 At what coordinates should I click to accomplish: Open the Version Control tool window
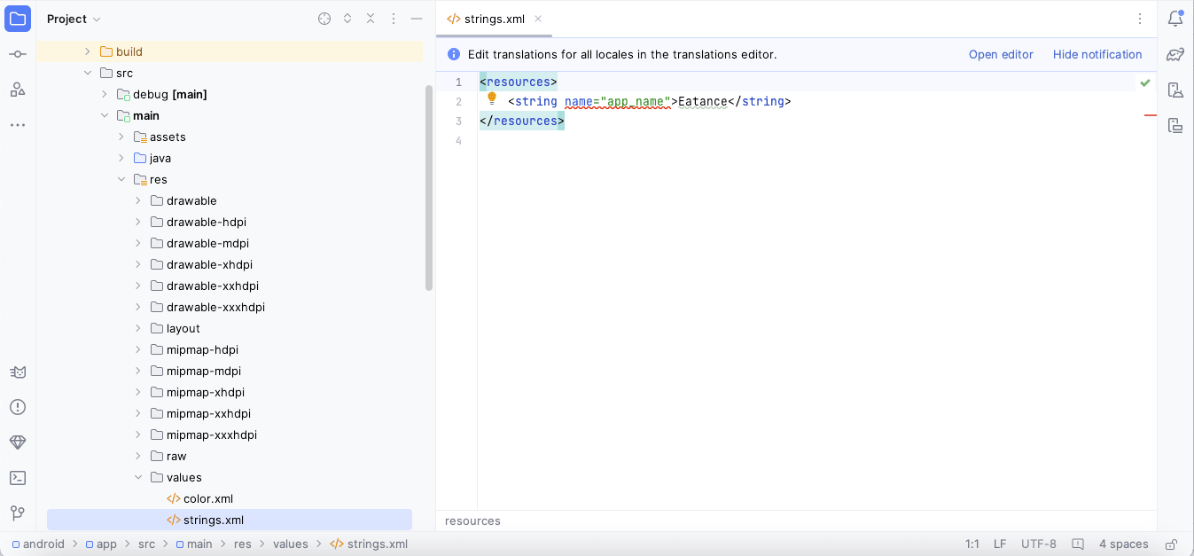[18, 513]
